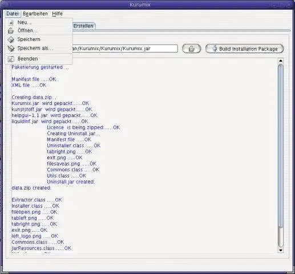Viewport: 295px width, 274px height.
Task: Click the Speichern als icon
Action: (x=11, y=49)
